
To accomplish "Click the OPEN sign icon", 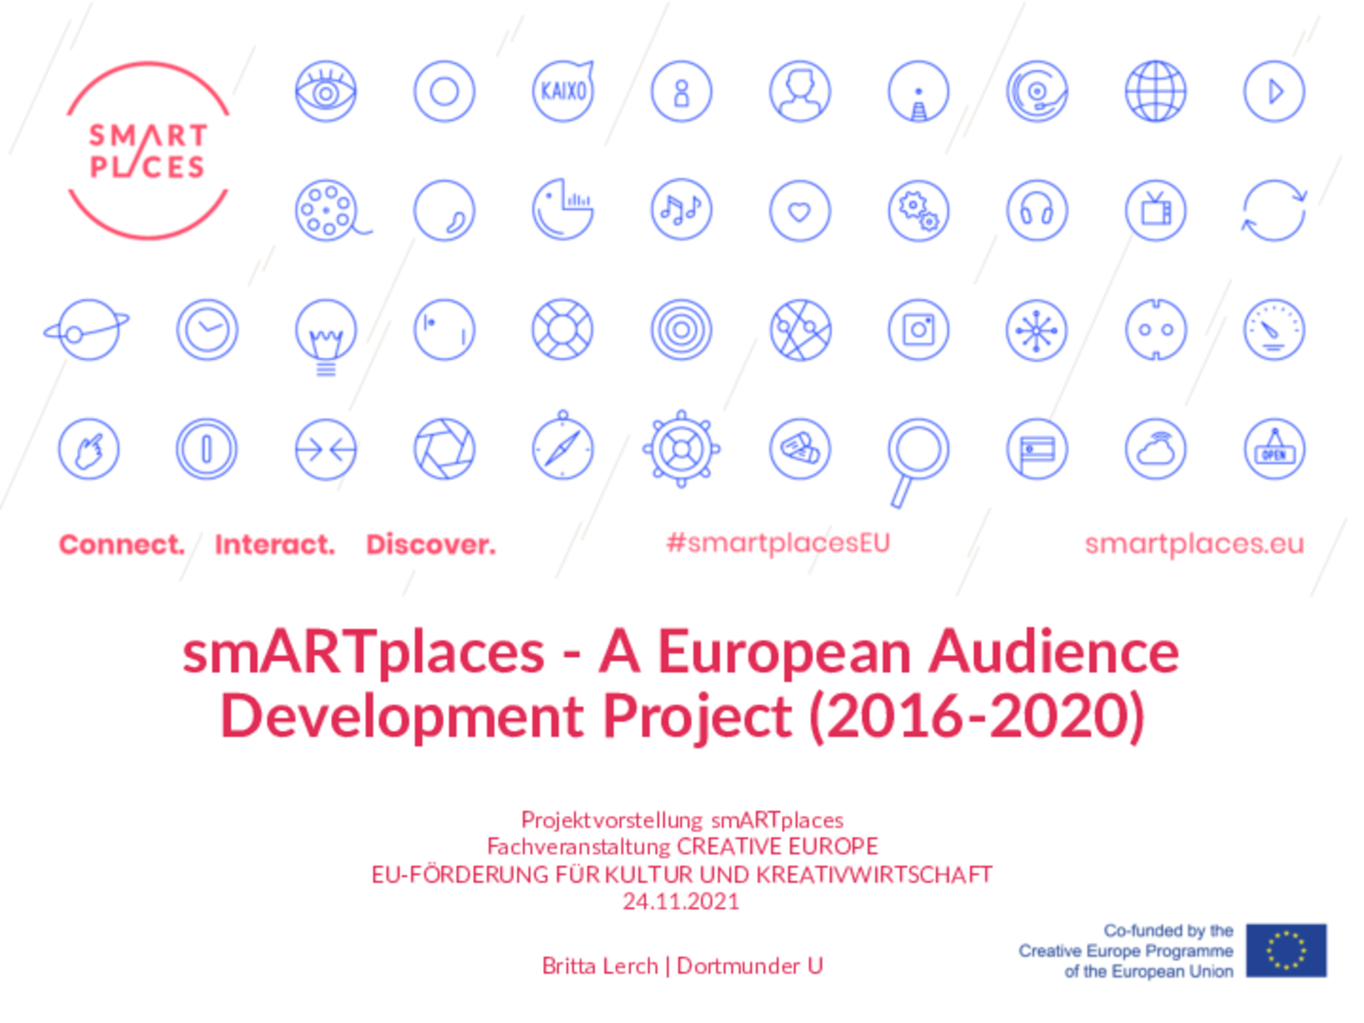I will 1274,448.
